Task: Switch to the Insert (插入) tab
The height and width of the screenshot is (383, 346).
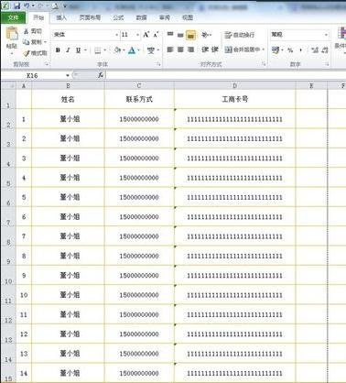Action: pos(61,17)
